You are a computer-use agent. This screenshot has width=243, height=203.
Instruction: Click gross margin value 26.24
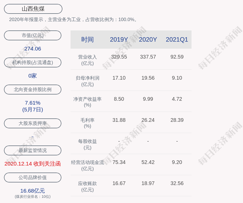pos(148,120)
